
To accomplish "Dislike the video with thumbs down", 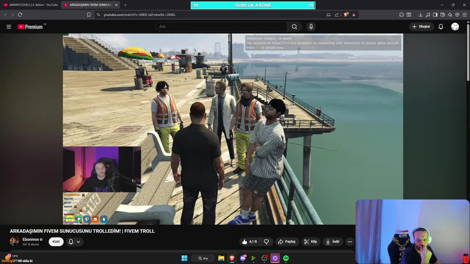I will tap(267, 242).
